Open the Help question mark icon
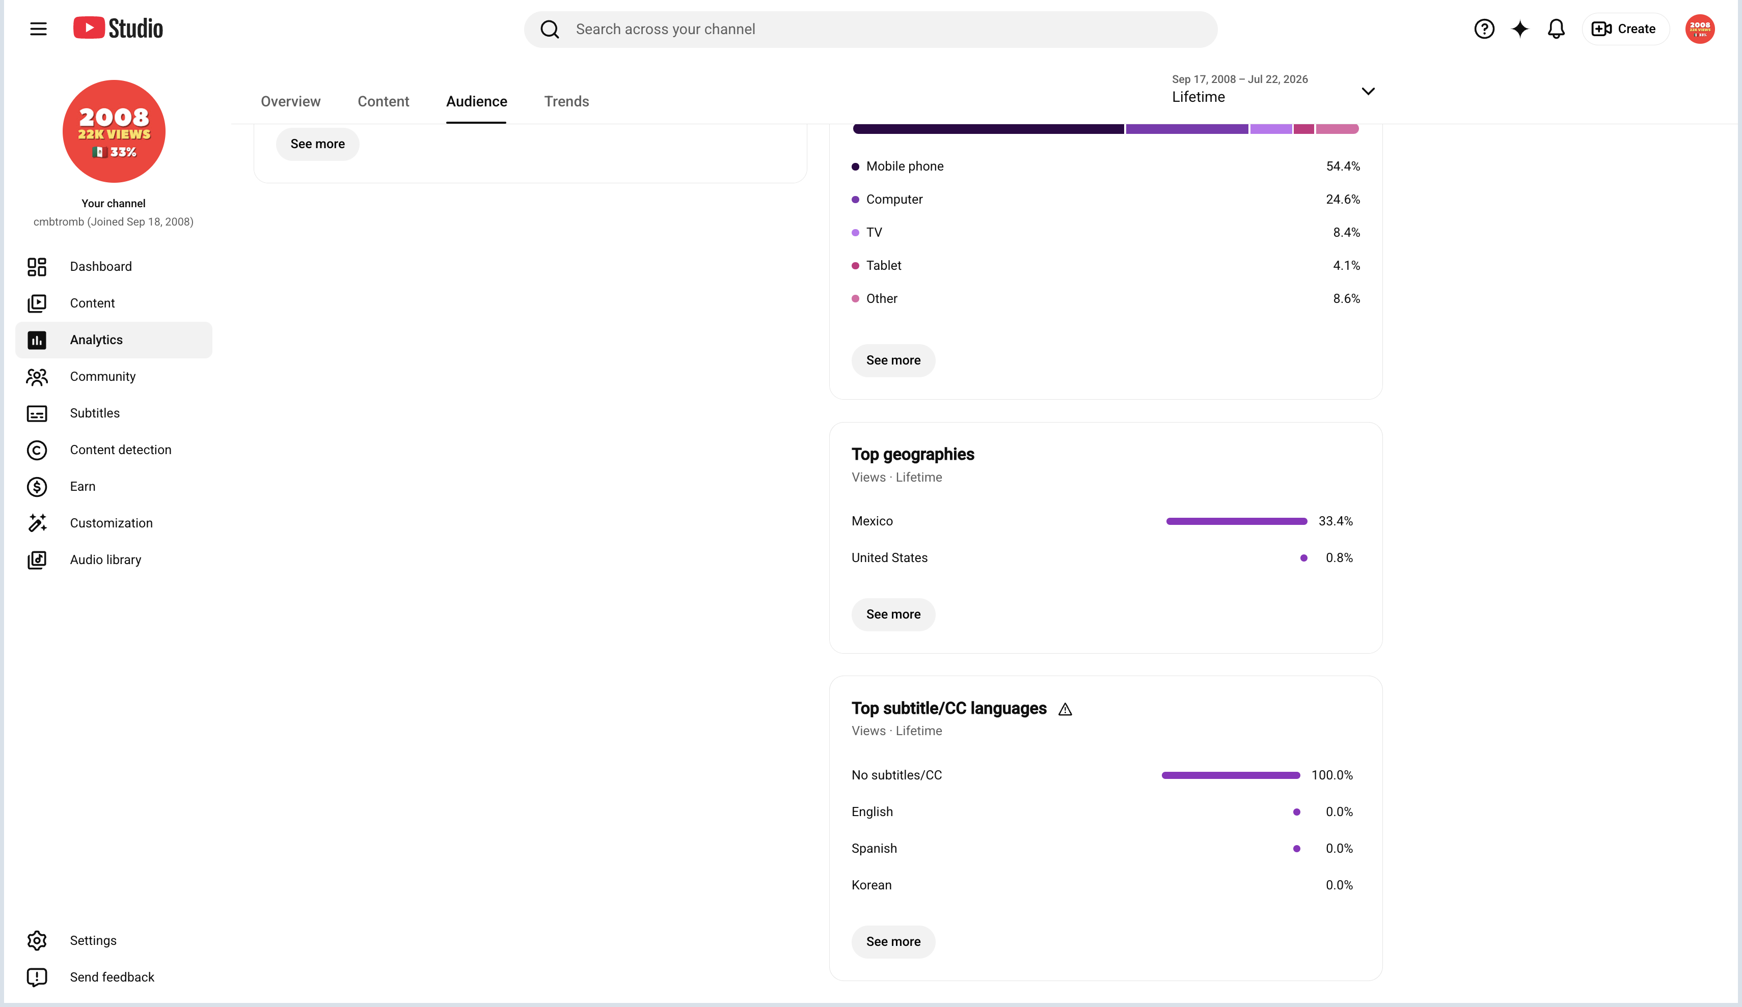This screenshot has width=1742, height=1007. [x=1484, y=29]
